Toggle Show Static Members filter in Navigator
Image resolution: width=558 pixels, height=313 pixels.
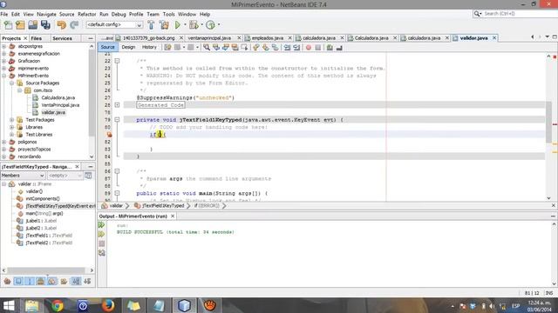[x=30, y=281]
